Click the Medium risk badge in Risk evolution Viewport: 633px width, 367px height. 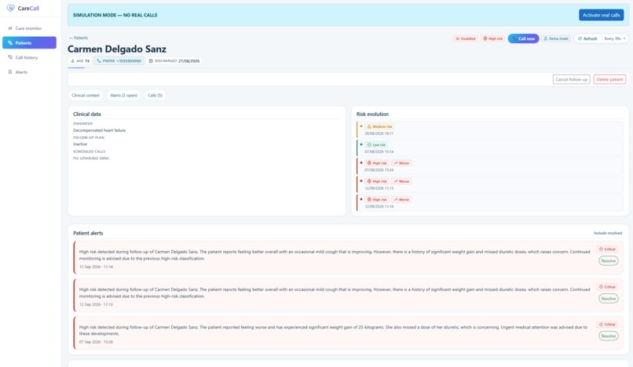[x=379, y=126]
